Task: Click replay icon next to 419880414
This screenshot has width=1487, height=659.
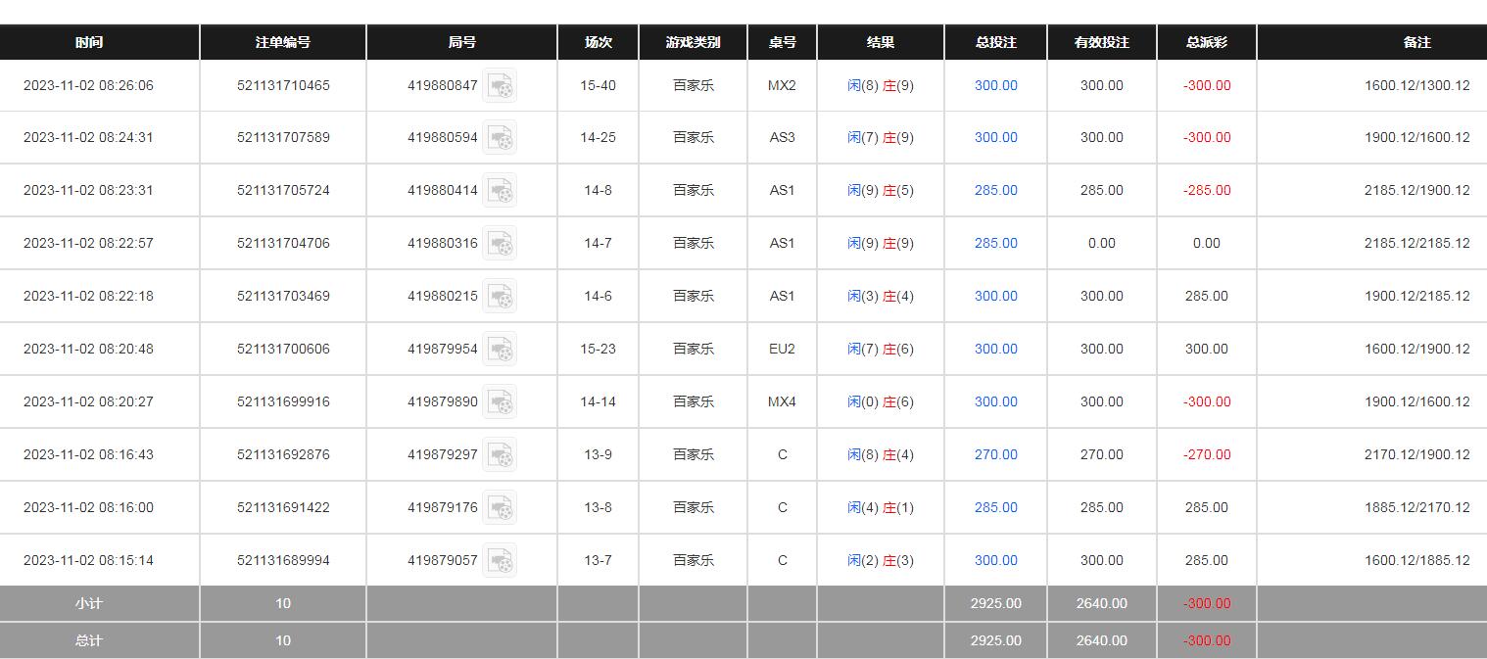Action: click(x=500, y=191)
